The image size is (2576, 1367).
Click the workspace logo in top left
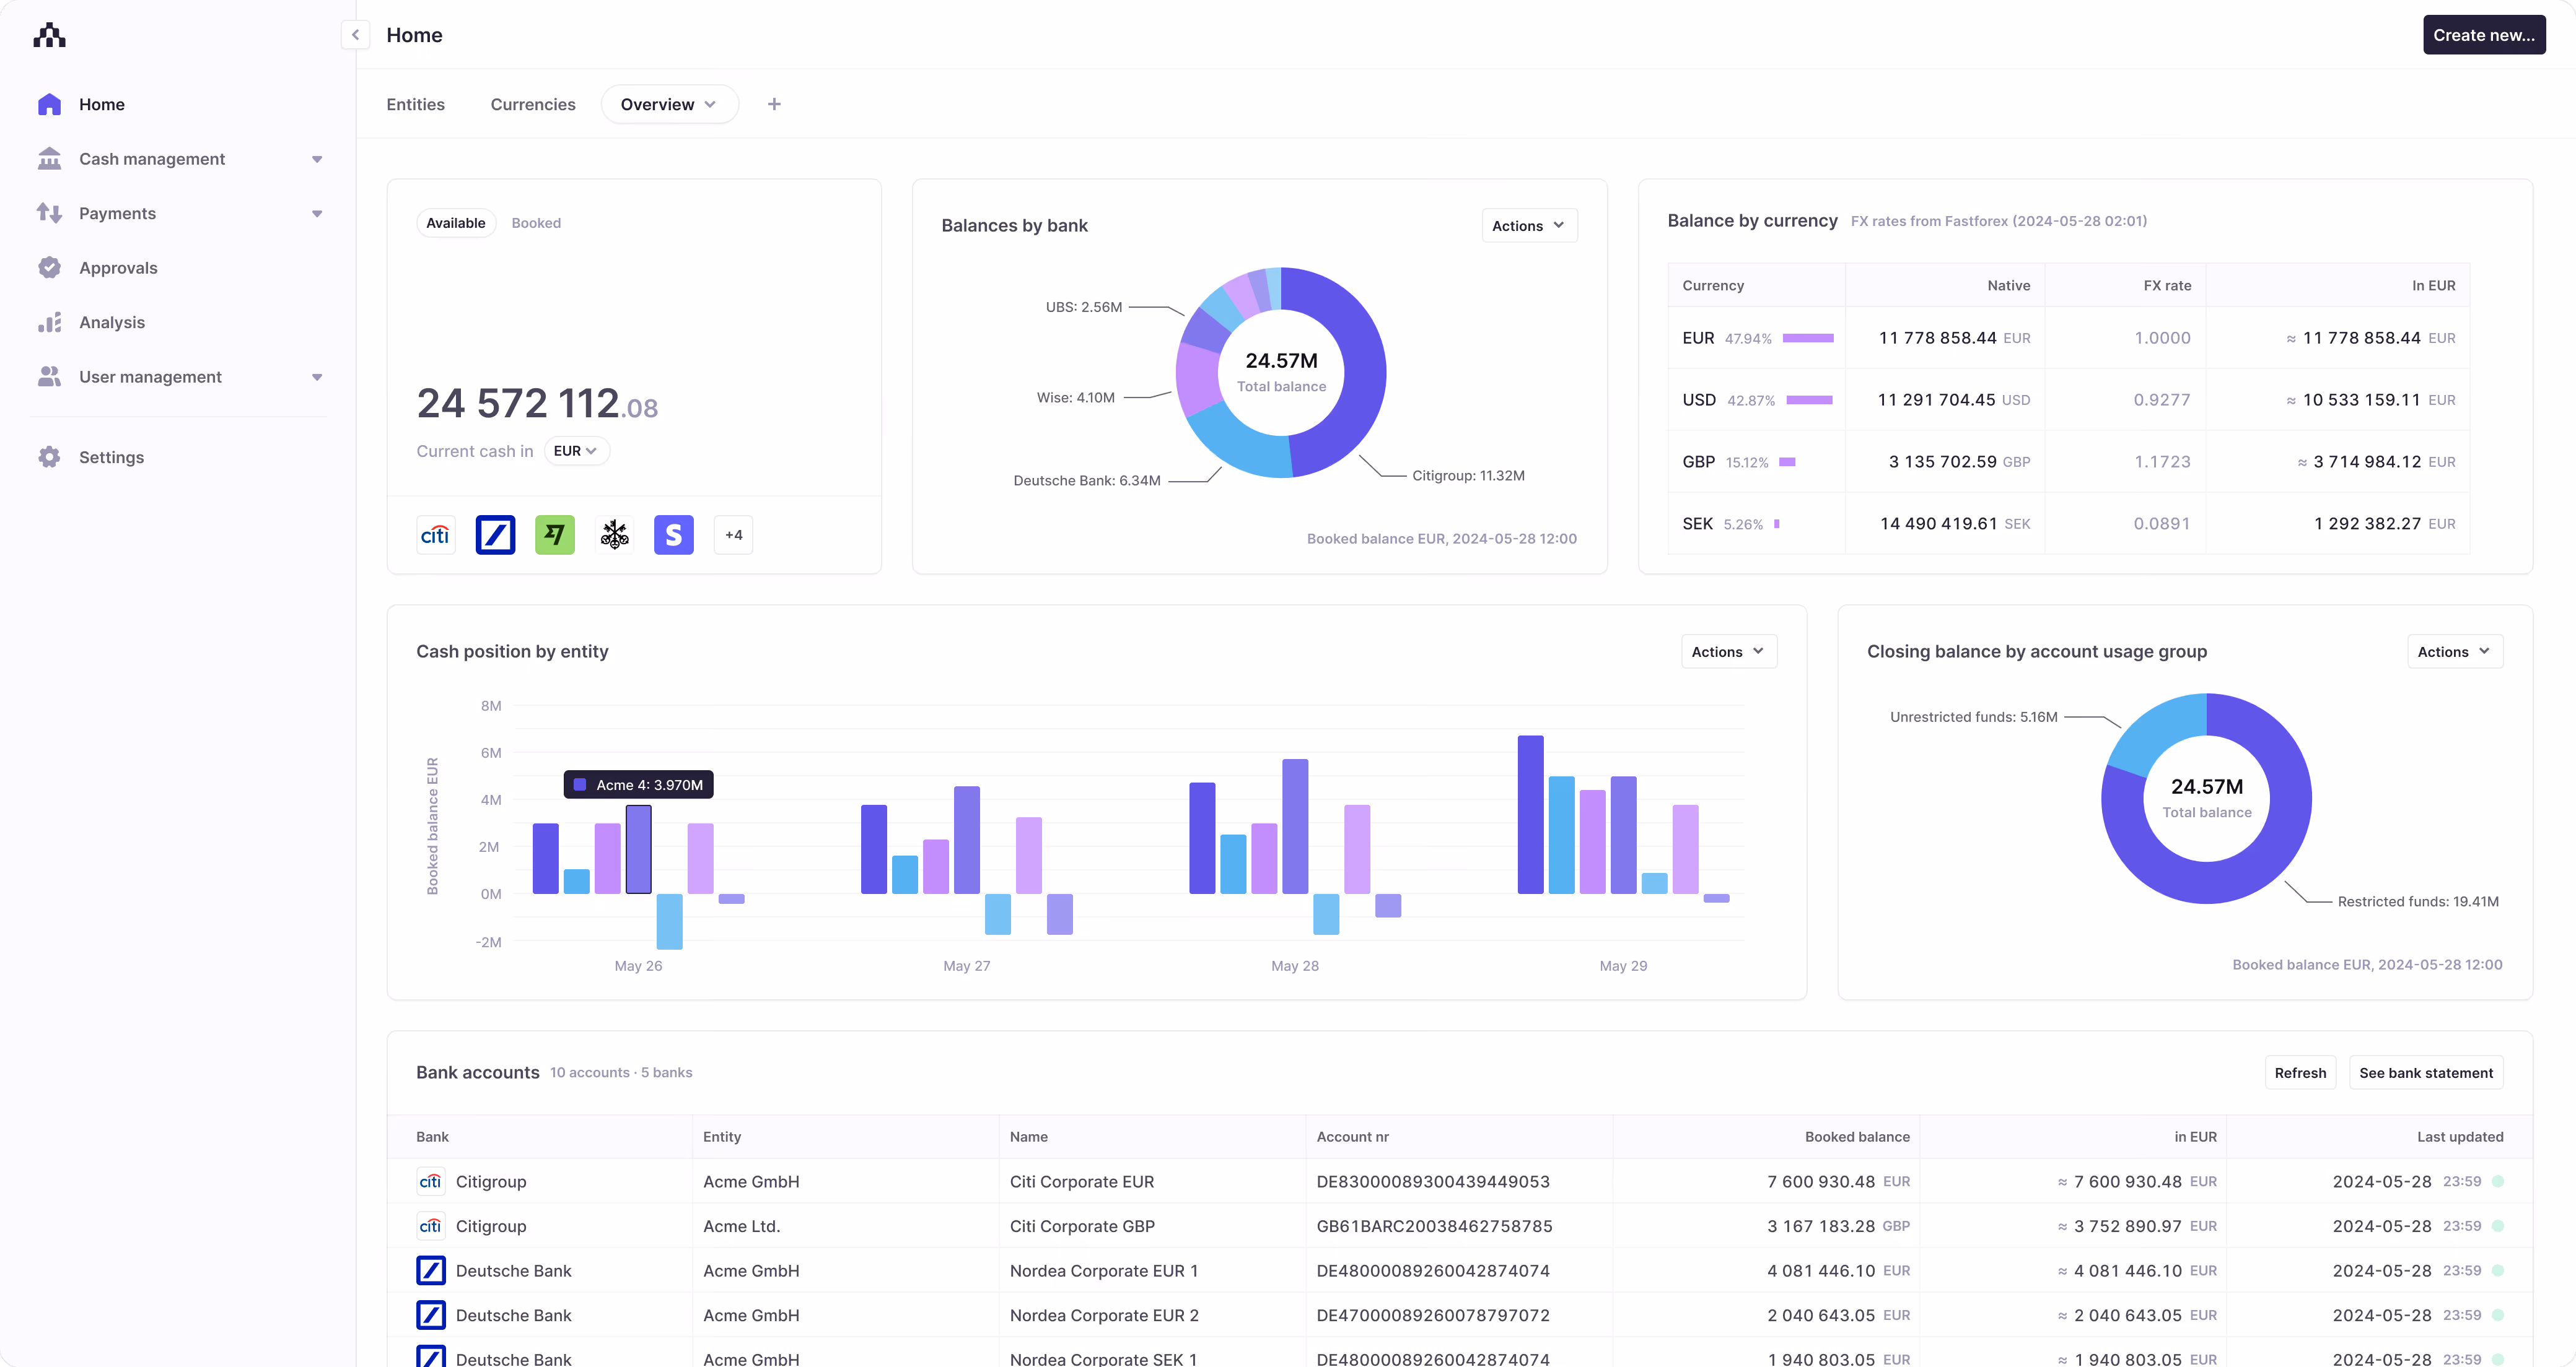pyautogui.click(x=49, y=35)
